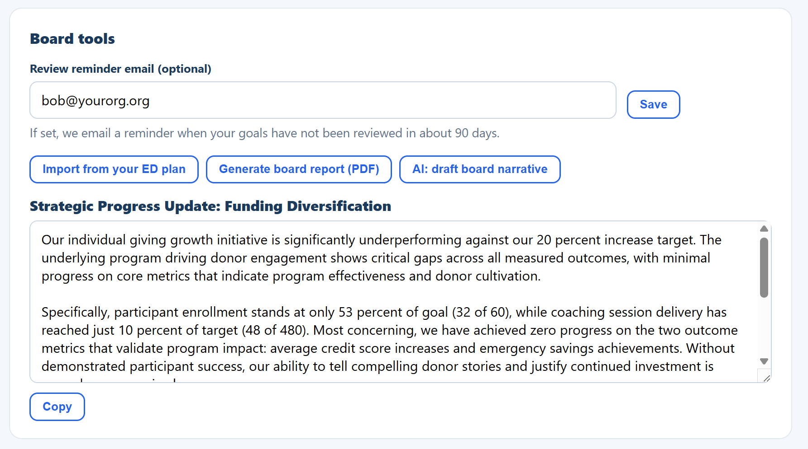Generate the board report PDF

click(299, 169)
